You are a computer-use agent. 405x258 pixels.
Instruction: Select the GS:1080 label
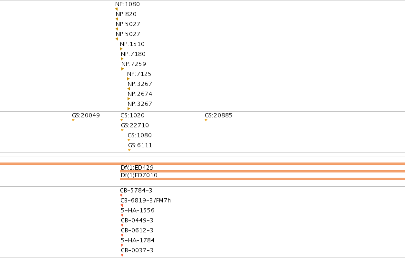[x=140, y=135]
